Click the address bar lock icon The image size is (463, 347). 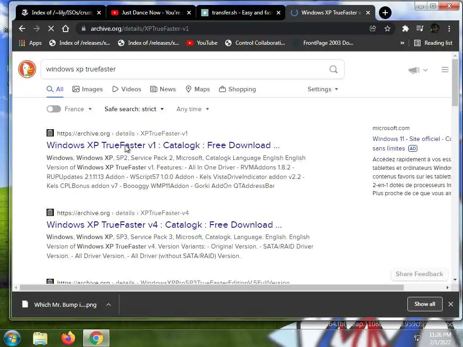(84, 28)
